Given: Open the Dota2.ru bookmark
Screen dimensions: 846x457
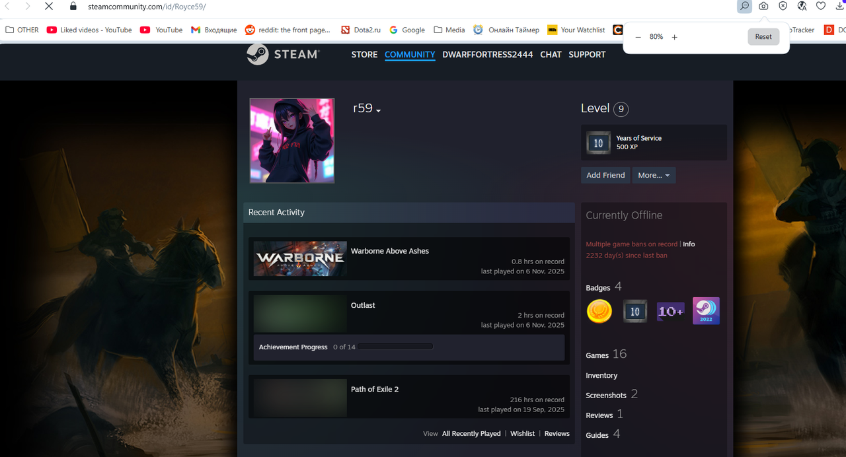Looking at the screenshot, I should click(361, 30).
